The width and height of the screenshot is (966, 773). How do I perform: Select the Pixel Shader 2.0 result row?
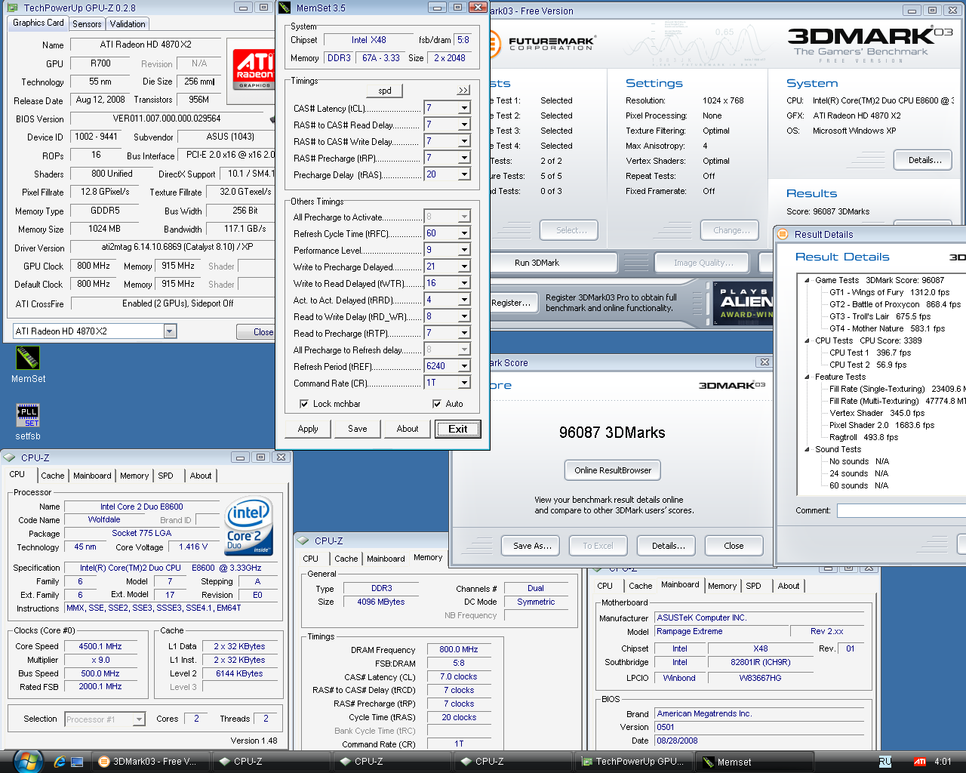coord(881,425)
